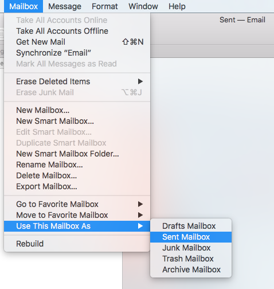This screenshot has width=274, height=289.
Task: Choose Archive Mailbox in submenu
Action: [191, 270]
